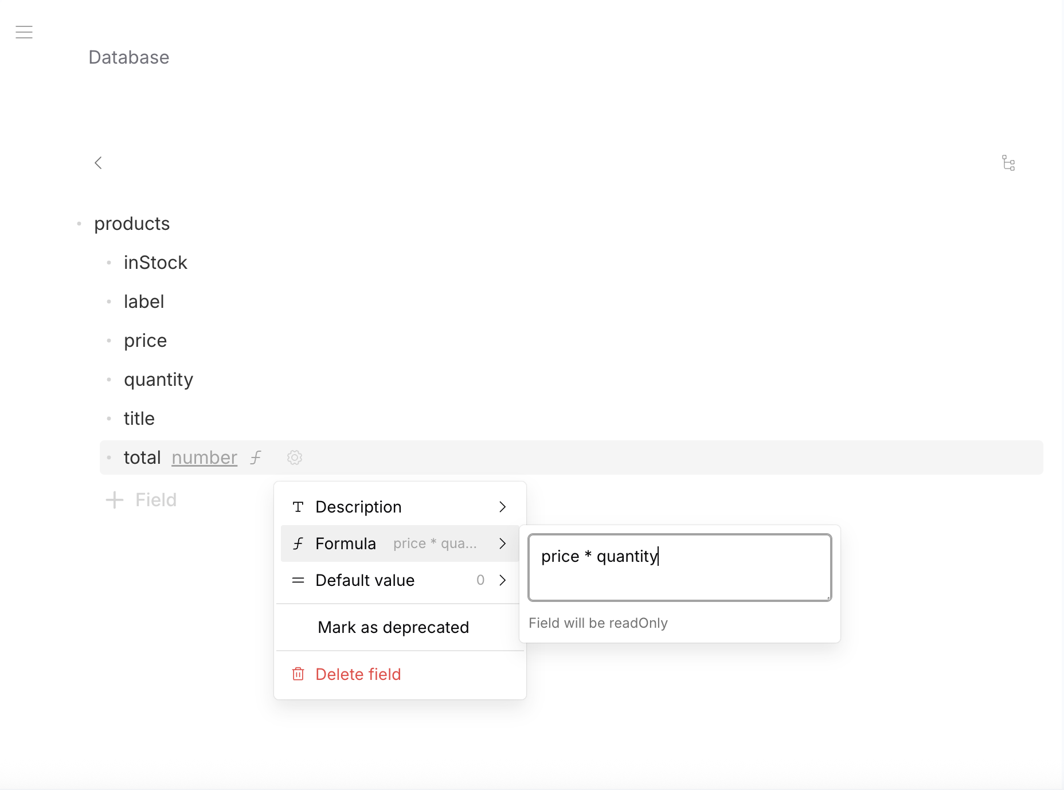1064x790 pixels.
Task: Open the hamburger navigation menu
Action: [x=24, y=32]
